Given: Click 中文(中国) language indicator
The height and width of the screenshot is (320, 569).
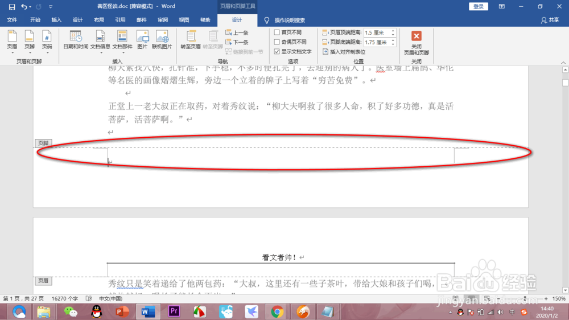Looking at the screenshot, I should 111,298.
